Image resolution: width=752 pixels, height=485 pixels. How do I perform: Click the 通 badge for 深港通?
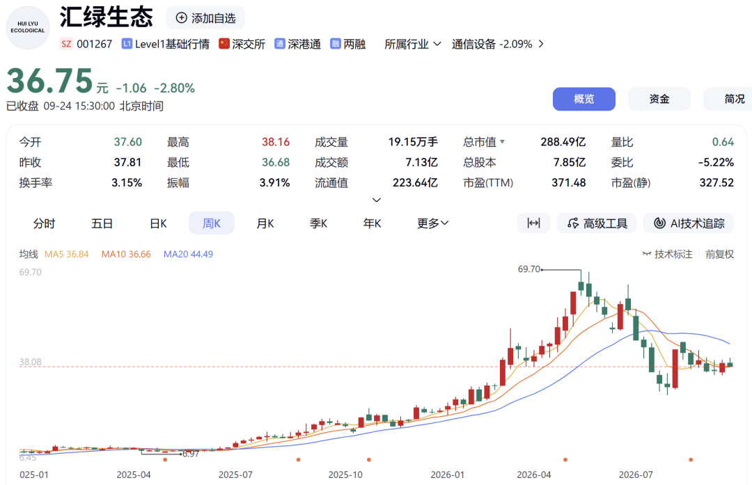pos(280,44)
